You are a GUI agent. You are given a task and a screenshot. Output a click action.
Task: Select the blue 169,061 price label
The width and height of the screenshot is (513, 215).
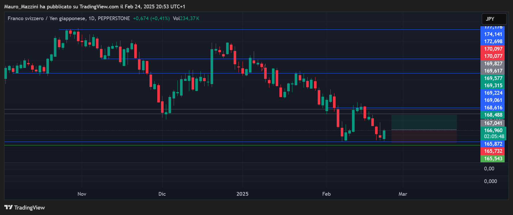point(493,100)
